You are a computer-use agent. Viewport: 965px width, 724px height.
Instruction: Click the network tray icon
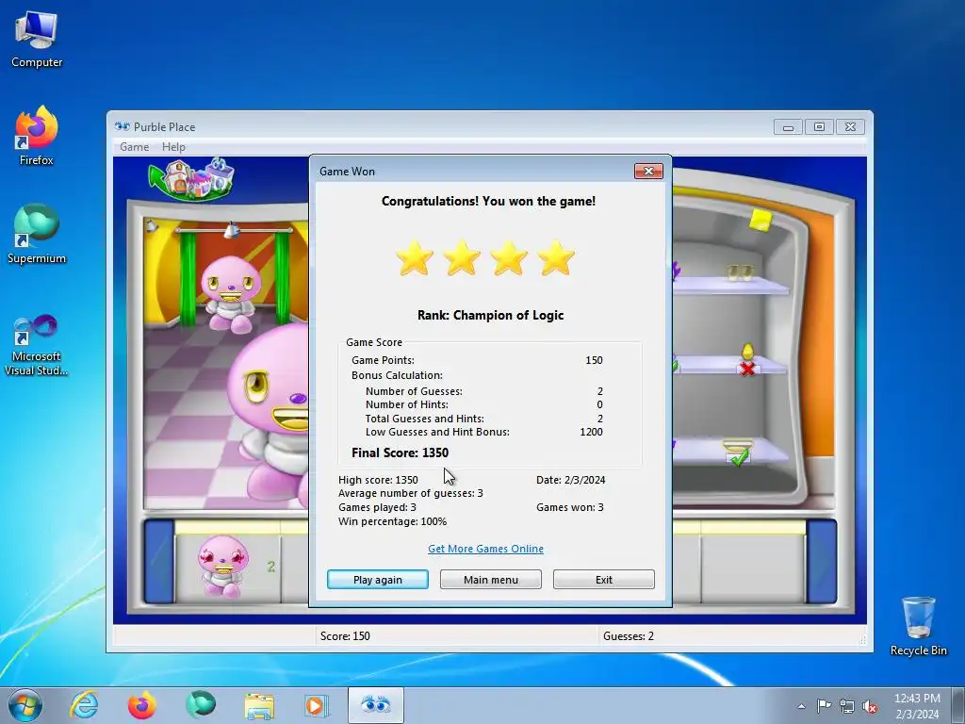[x=847, y=706]
